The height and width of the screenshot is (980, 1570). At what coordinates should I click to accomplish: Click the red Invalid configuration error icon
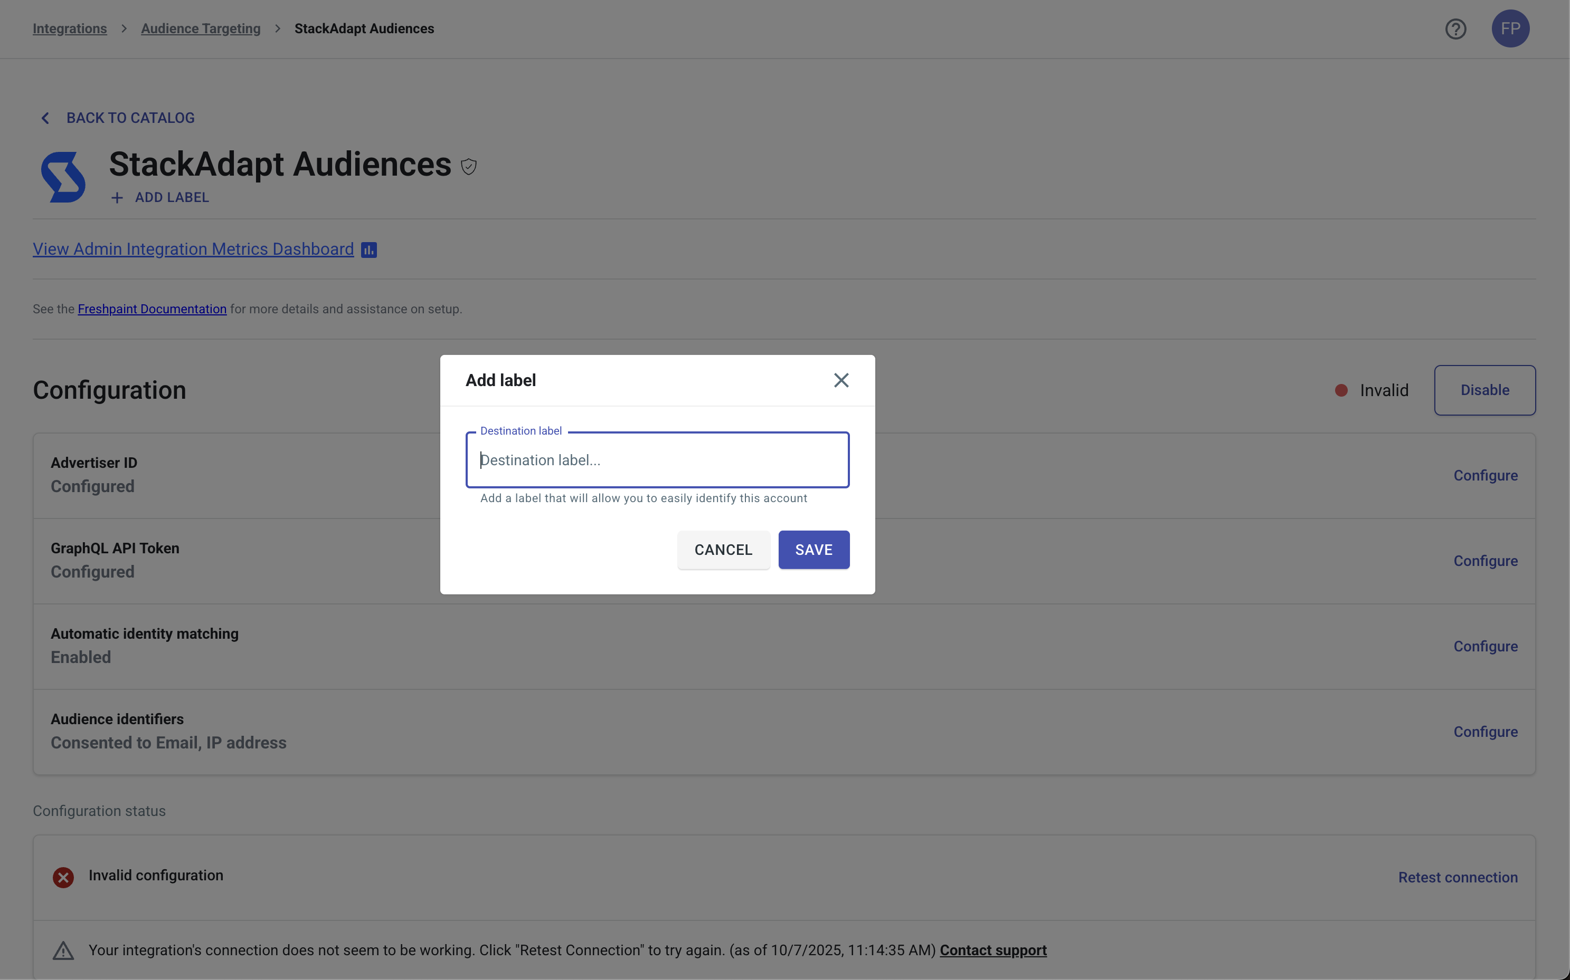point(63,878)
